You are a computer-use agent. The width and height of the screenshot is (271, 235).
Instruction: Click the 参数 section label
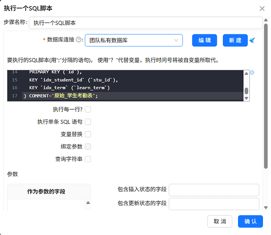(x=12, y=174)
